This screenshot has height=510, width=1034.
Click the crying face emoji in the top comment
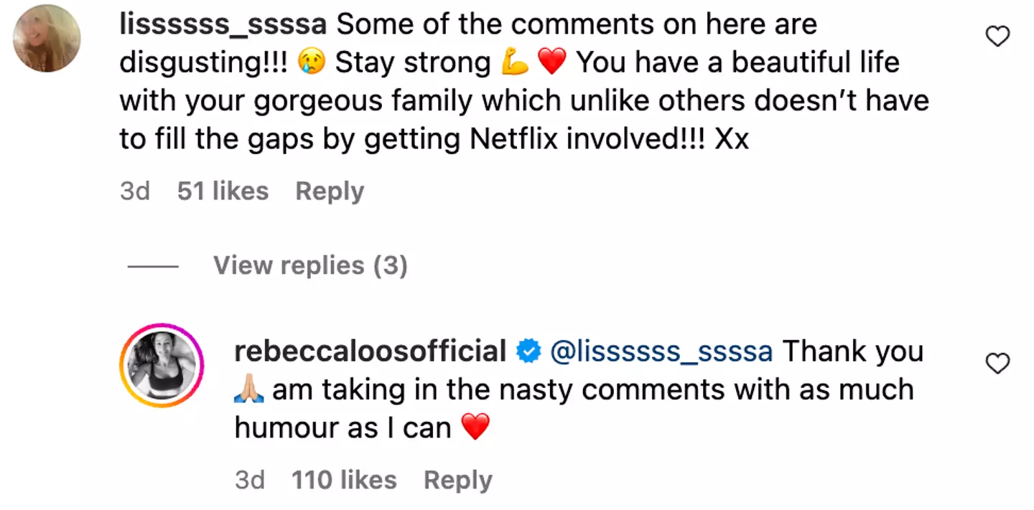point(313,62)
